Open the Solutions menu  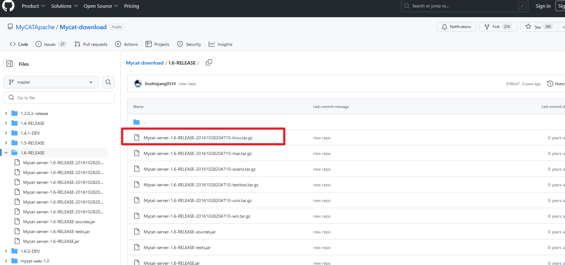[x=64, y=6]
